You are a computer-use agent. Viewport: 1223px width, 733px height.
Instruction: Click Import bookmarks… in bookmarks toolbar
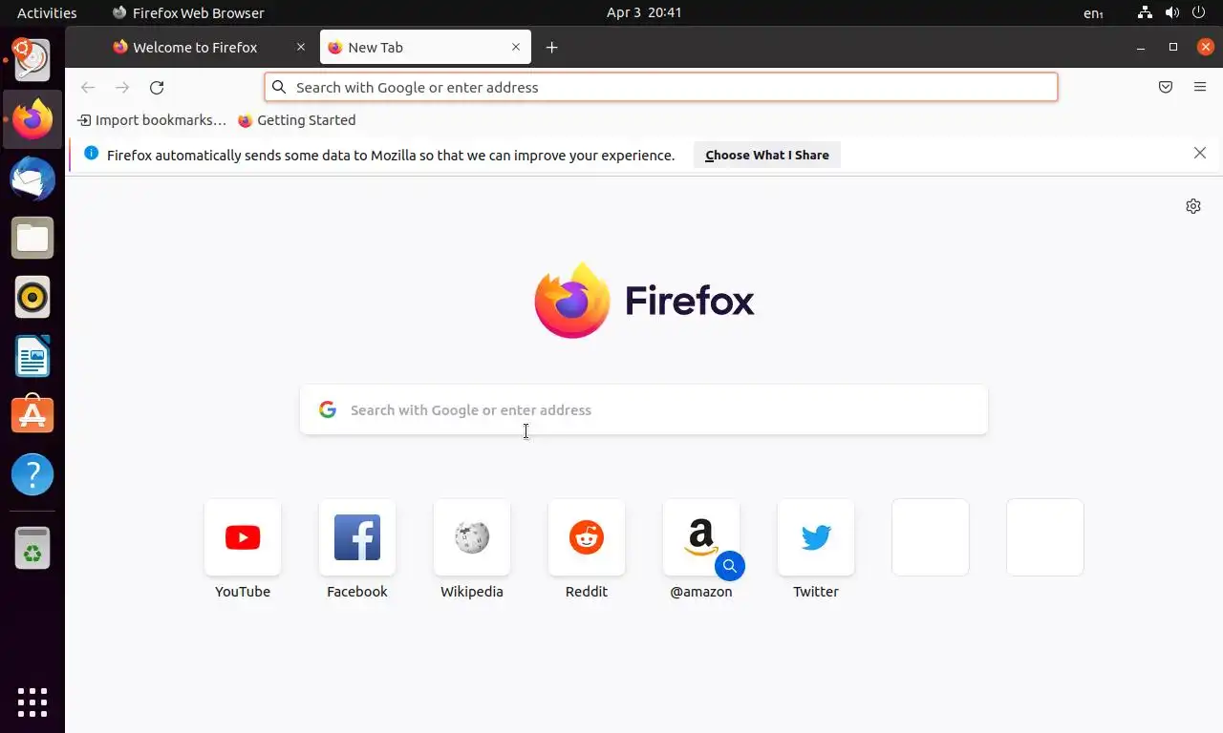click(x=152, y=120)
